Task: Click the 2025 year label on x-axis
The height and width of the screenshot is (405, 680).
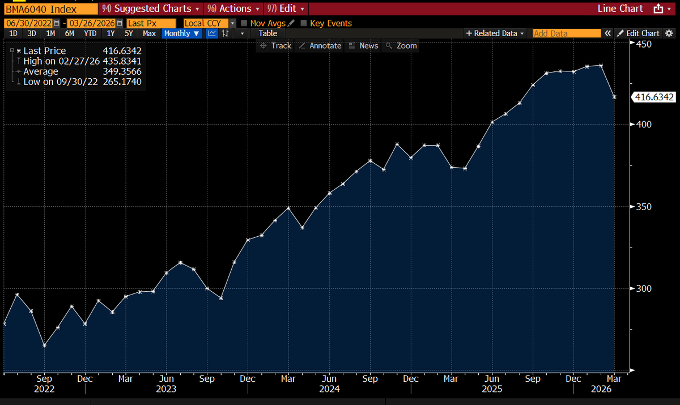Action: point(491,389)
